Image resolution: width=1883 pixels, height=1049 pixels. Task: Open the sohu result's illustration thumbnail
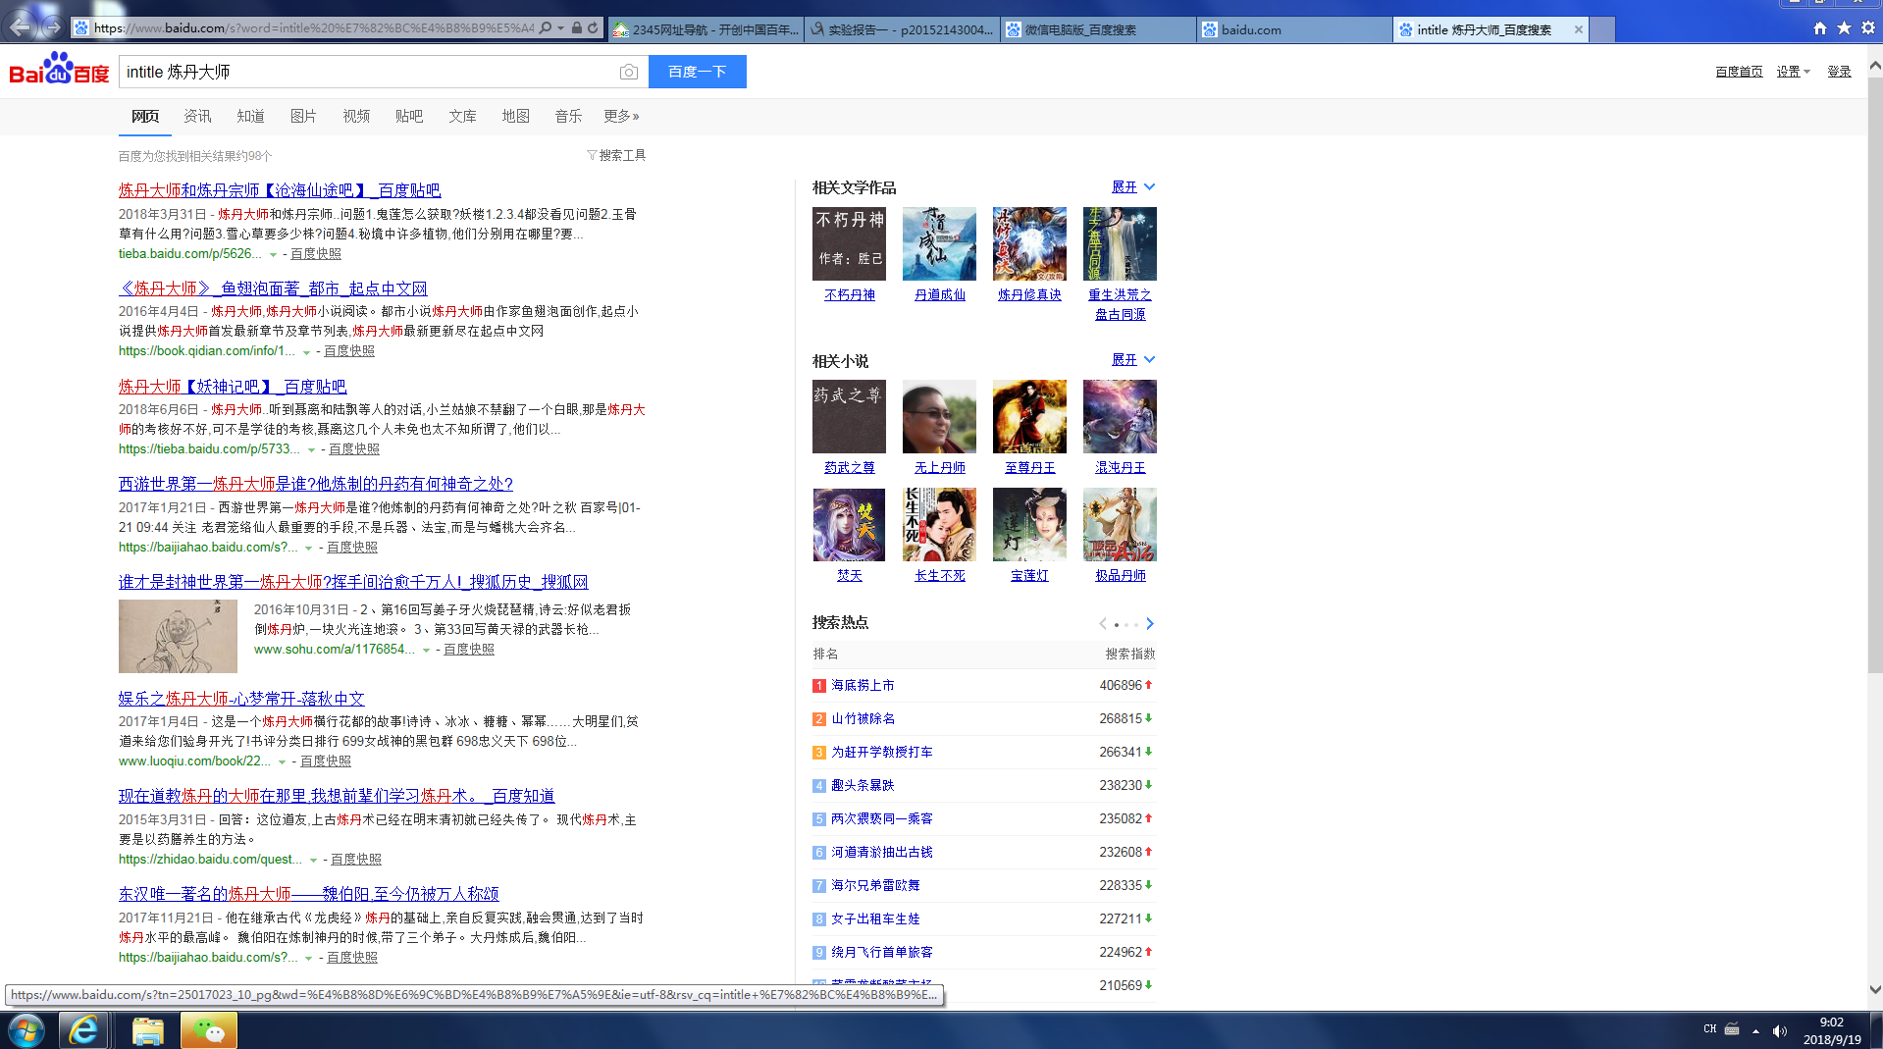[178, 636]
